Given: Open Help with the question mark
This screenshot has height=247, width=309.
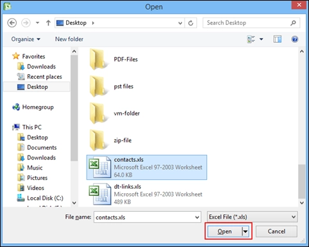Looking at the screenshot, I should click(294, 39).
